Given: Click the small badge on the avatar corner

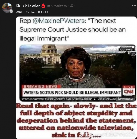Looking at the screenshot, I should click(11, 11).
